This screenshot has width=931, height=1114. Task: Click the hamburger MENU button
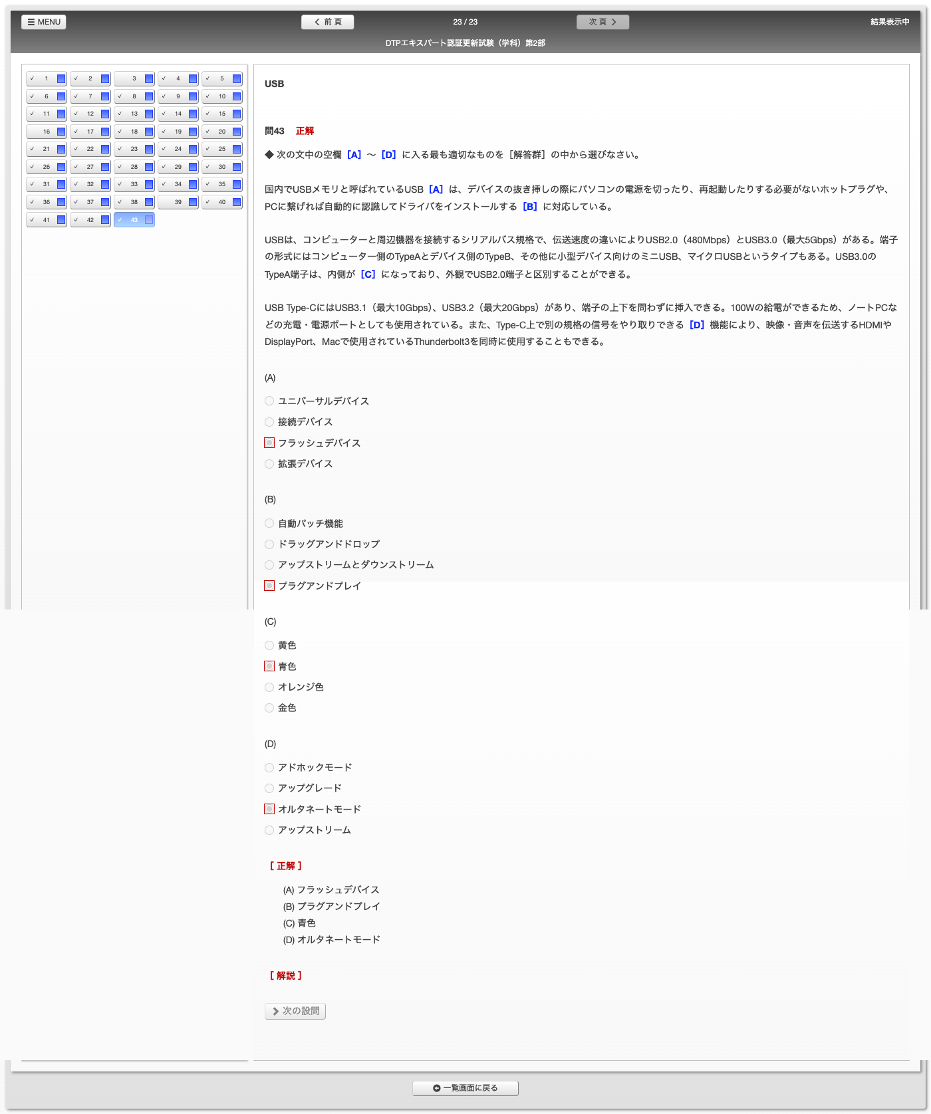coord(44,22)
